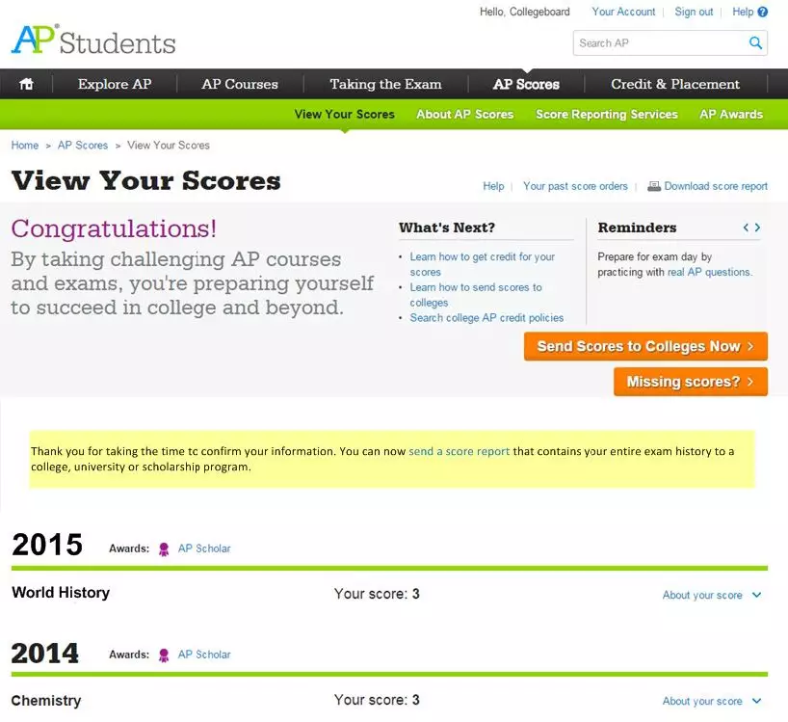Click the Help question mark icon
Viewport: 788px width, 722px height.
[x=762, y=12]
